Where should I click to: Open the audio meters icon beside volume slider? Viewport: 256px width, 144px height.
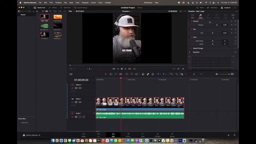coord(232,74)
